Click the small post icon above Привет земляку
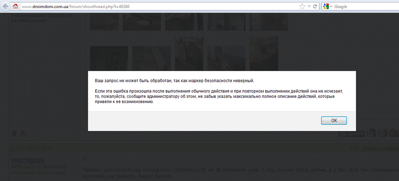 click(85, 159)
